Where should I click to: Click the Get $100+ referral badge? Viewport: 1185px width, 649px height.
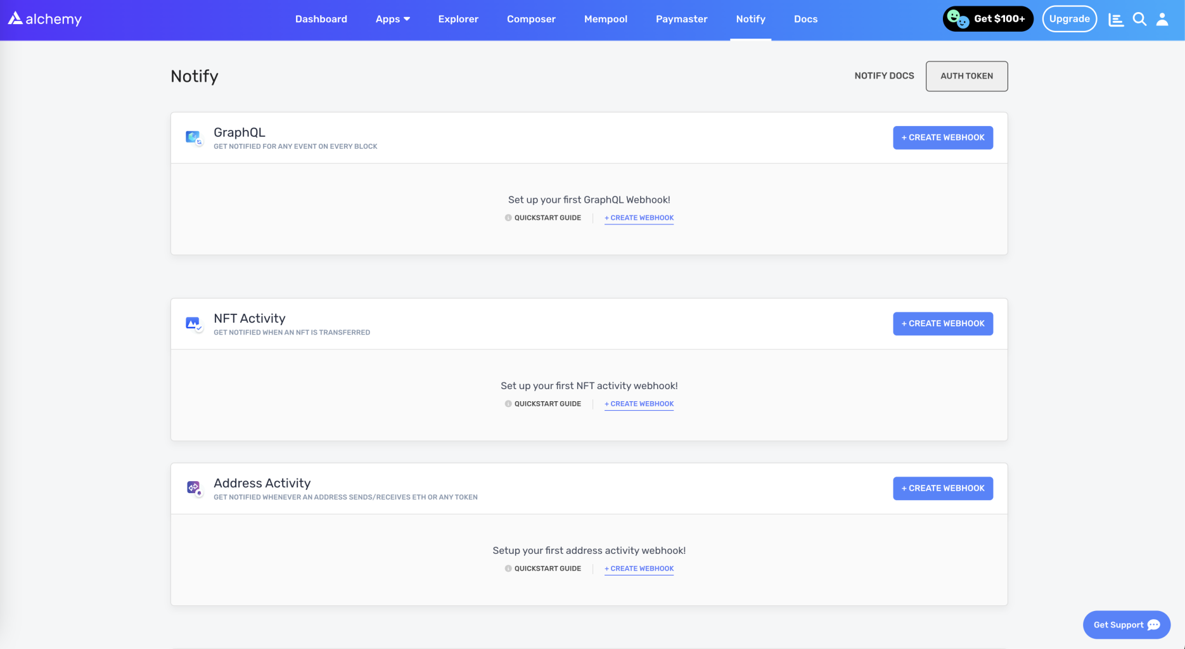pos(988,19)
